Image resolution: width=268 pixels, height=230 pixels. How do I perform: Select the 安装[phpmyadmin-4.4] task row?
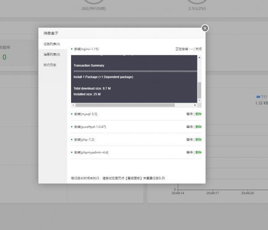pos(136,152)
